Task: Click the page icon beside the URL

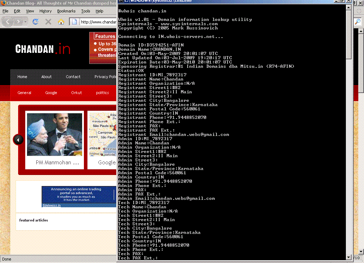Action: point(75,22)
